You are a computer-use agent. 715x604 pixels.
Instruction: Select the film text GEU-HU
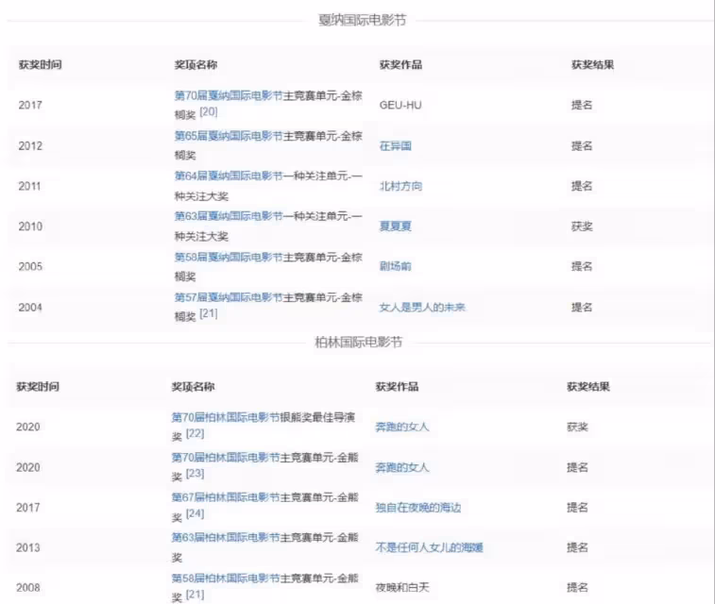pos(400,105)
